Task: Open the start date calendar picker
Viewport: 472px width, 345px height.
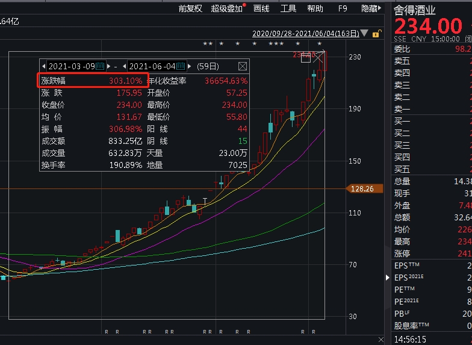Action: [x=101, y=66]
